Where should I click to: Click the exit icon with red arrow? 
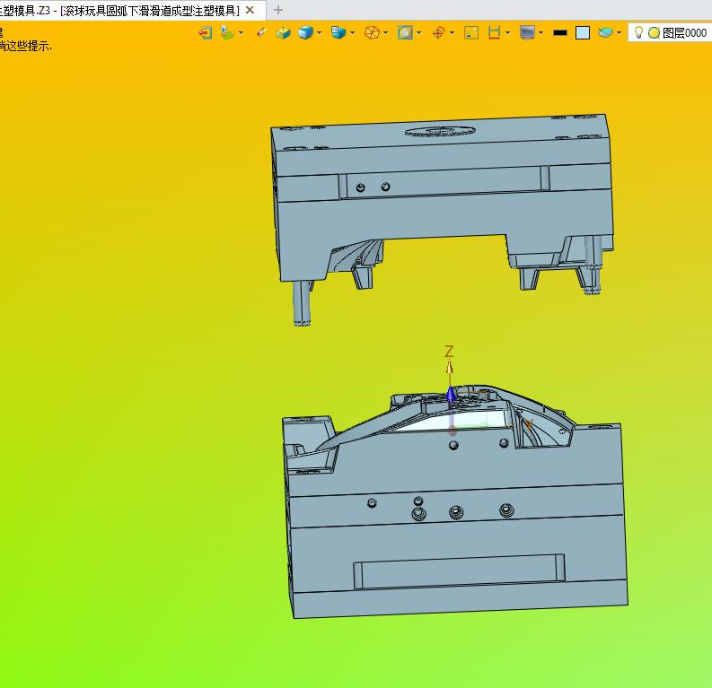pos(206,32)
